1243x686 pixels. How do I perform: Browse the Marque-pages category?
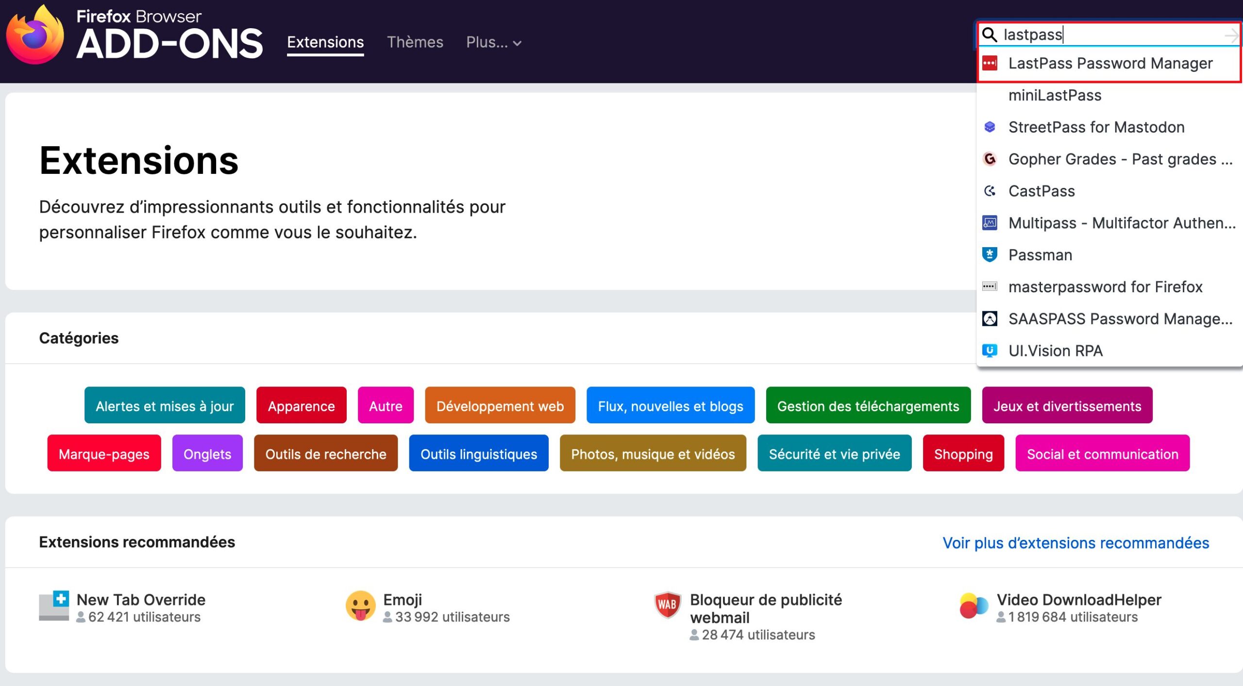pyautogui.click(x=104, y=453)
